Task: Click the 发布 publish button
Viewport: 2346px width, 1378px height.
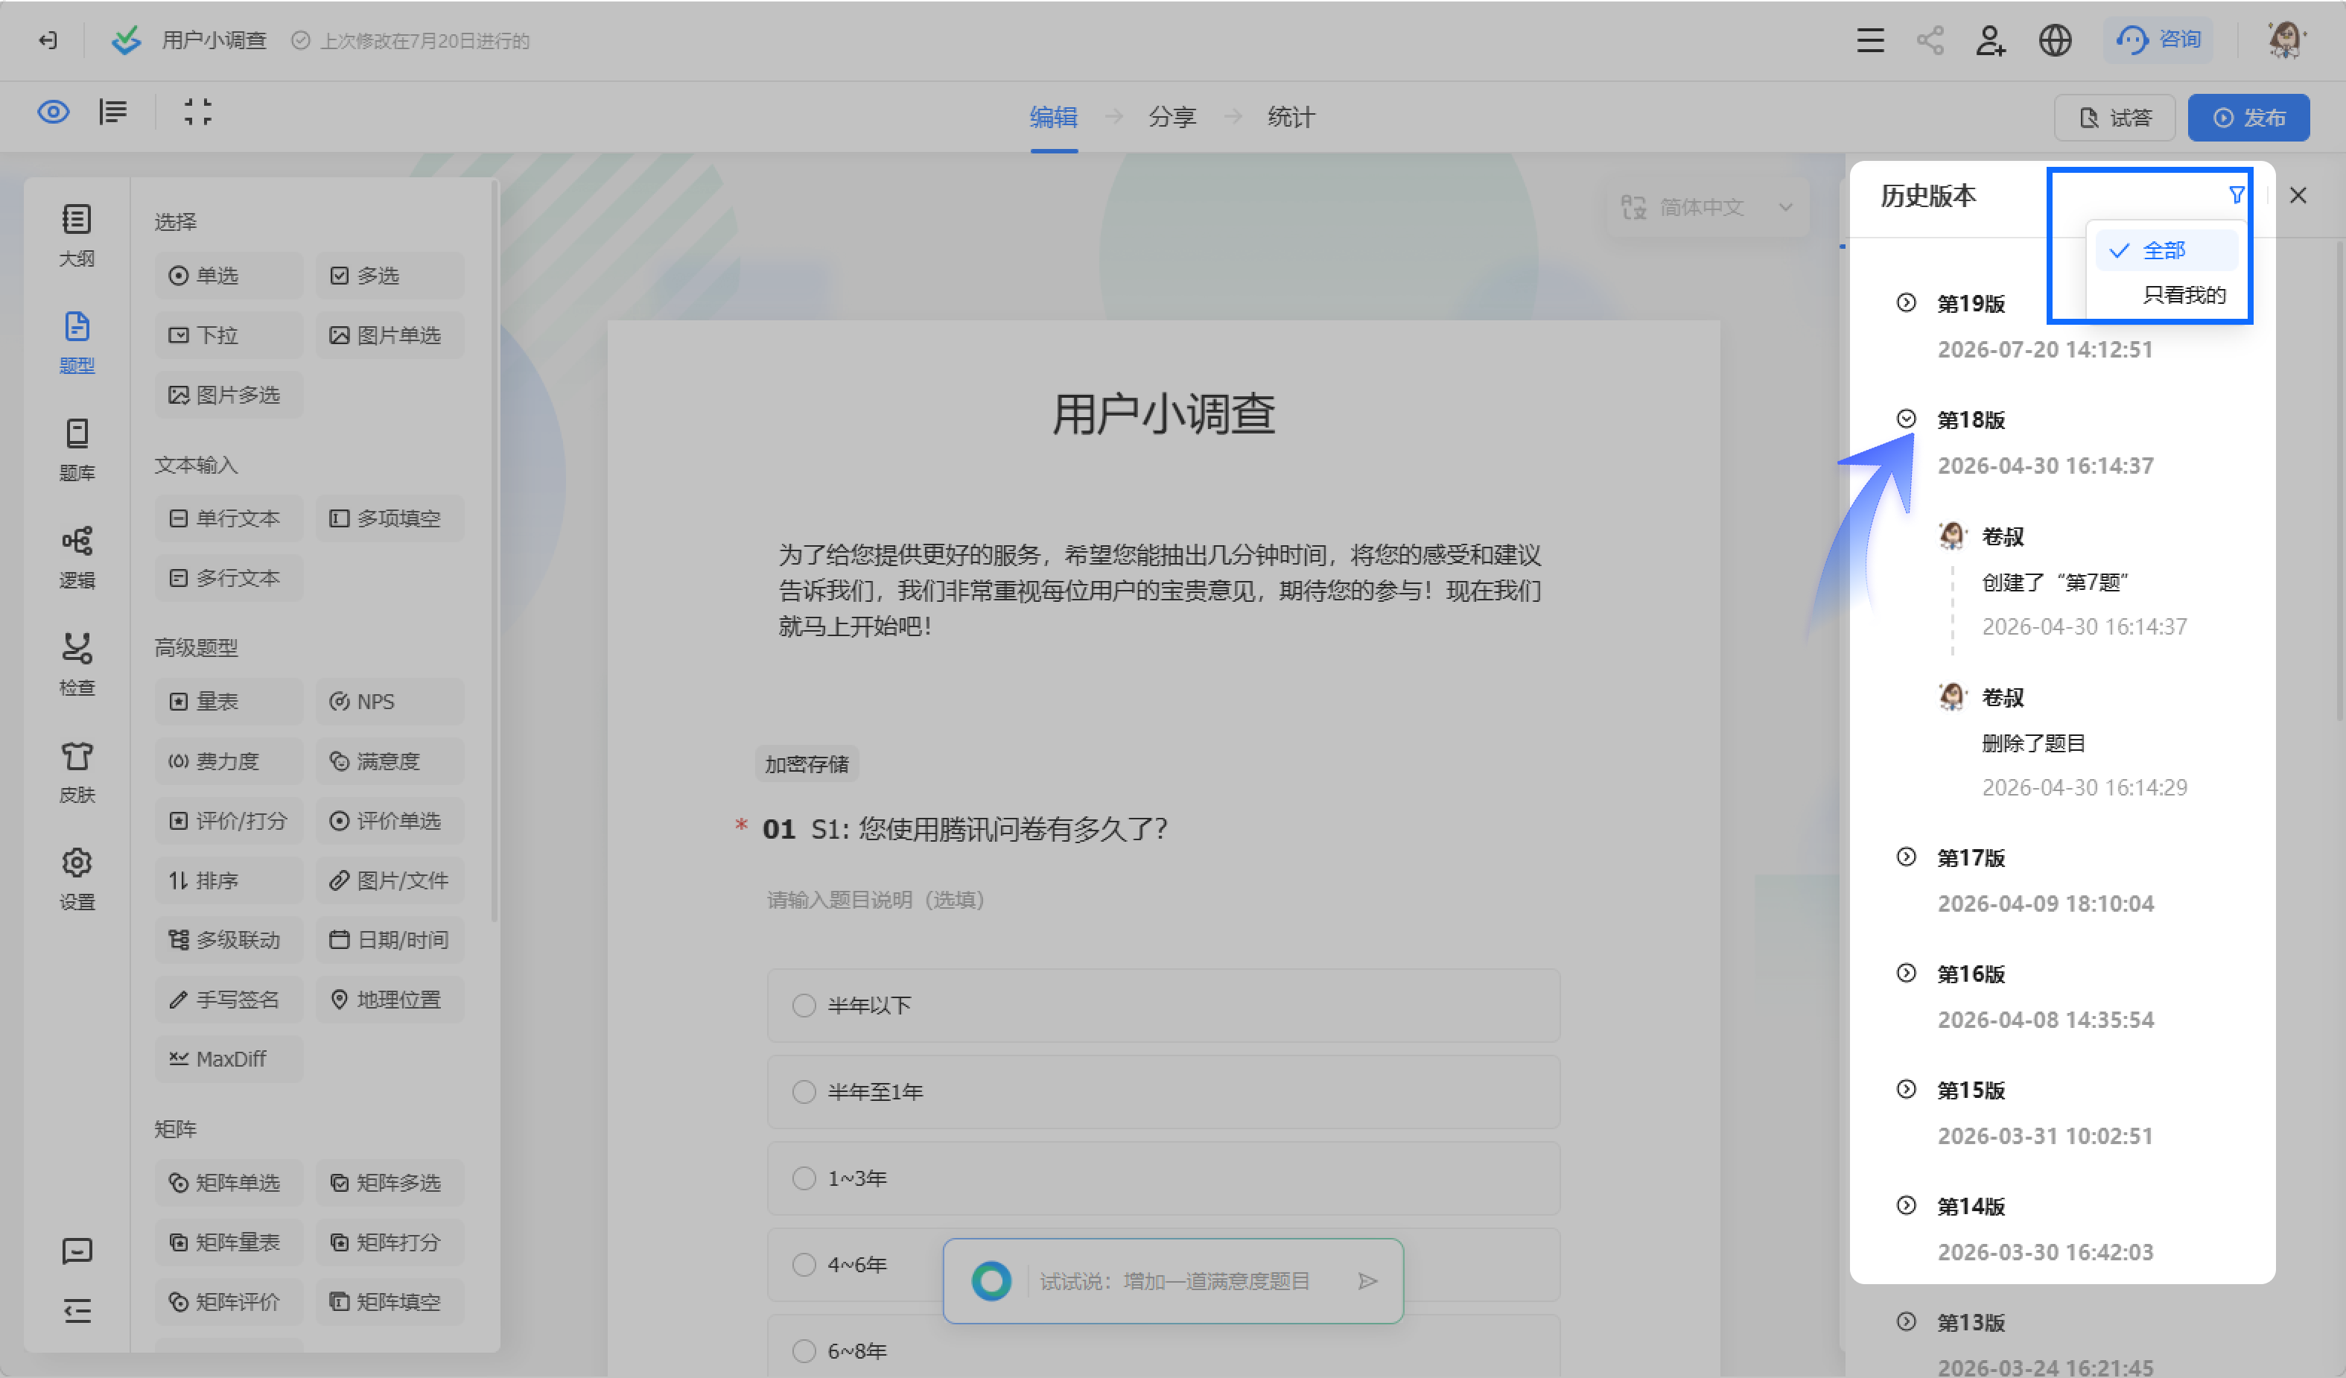Action: 2248,118
